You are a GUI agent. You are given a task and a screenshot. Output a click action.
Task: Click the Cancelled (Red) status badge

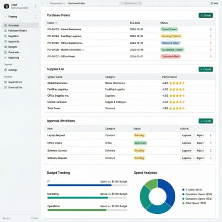(171, 56)
